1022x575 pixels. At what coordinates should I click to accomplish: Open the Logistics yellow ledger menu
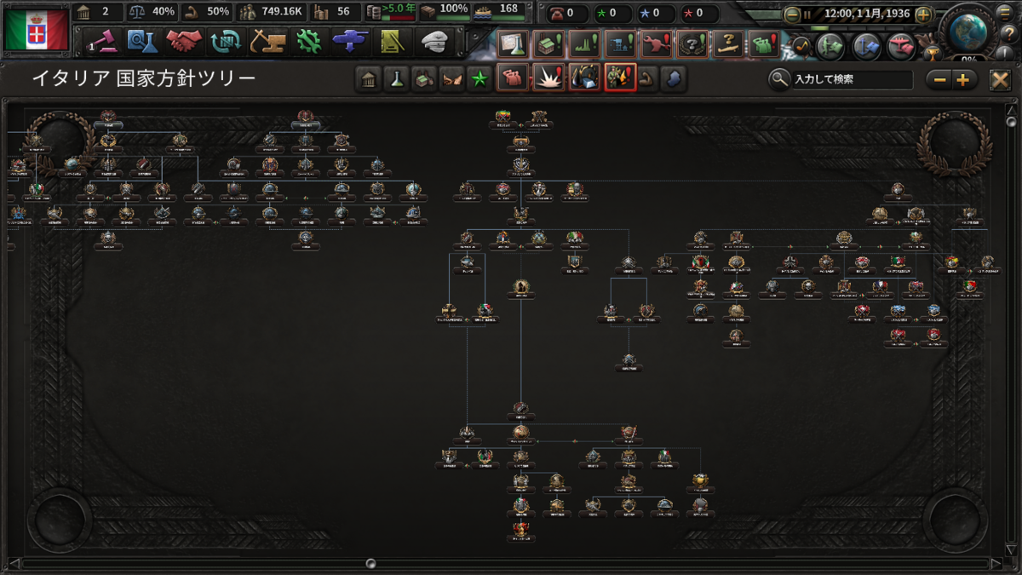pyautogui.click(x=392, y=40)
